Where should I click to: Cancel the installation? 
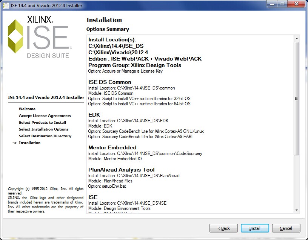click(286, 228)
